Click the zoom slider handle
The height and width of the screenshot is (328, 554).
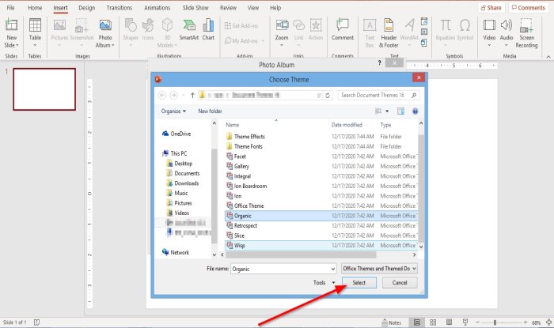coord(495,322)
